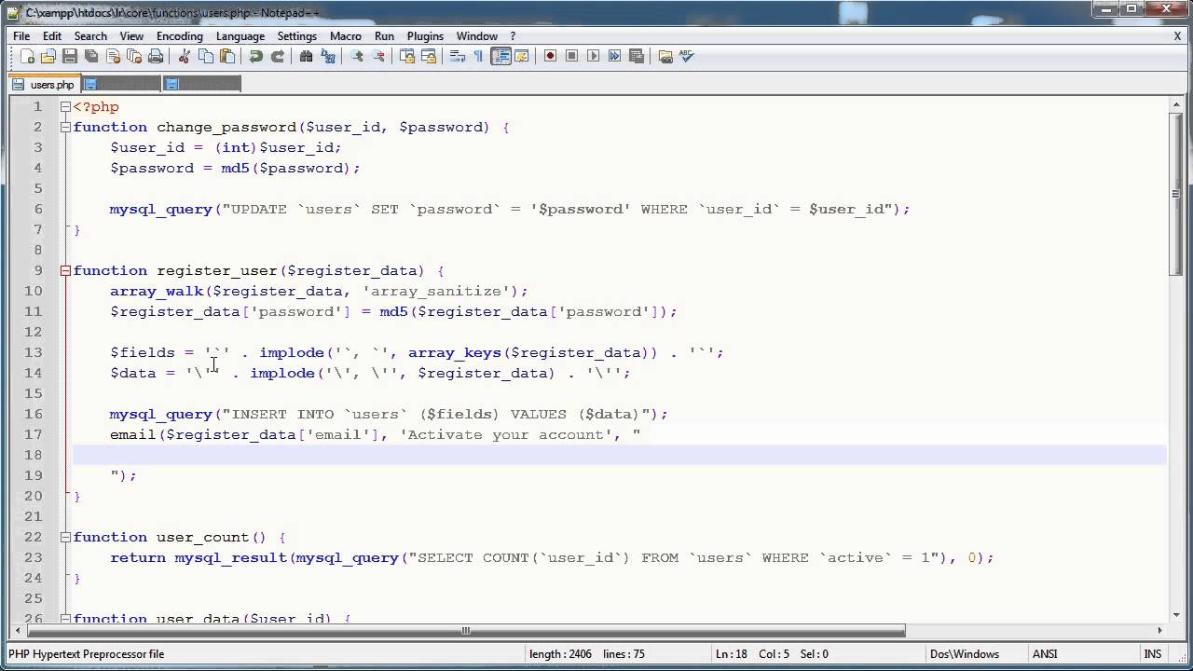The width and height of the screenshot is (1193, 671).
Task: Open Find with the binoculars icon
Action: coord(306,56)
